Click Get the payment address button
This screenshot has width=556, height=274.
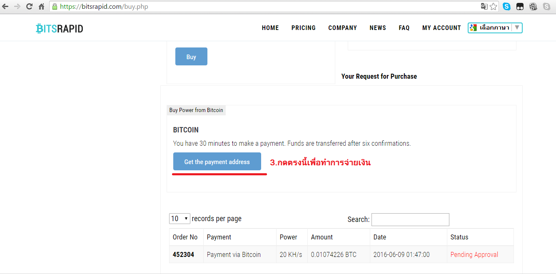click(x=217, y=162)
